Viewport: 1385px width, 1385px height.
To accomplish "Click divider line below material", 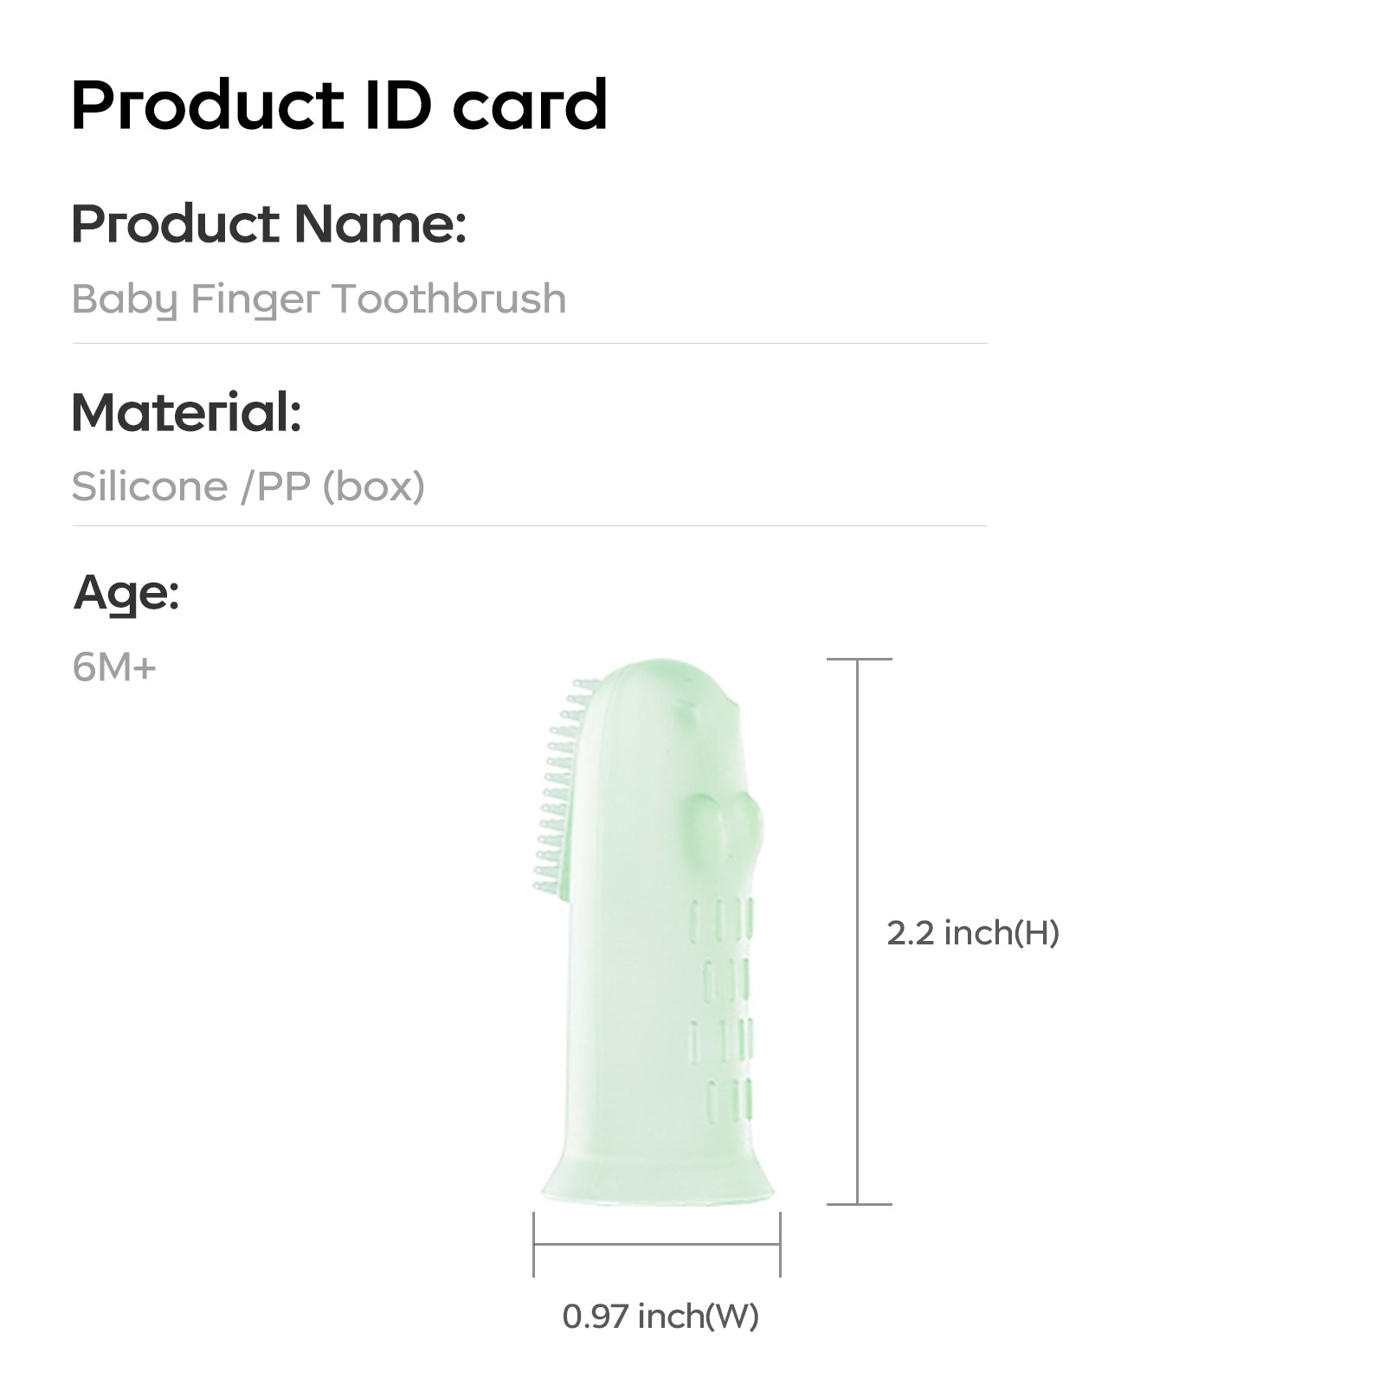I will coord(530,525).
